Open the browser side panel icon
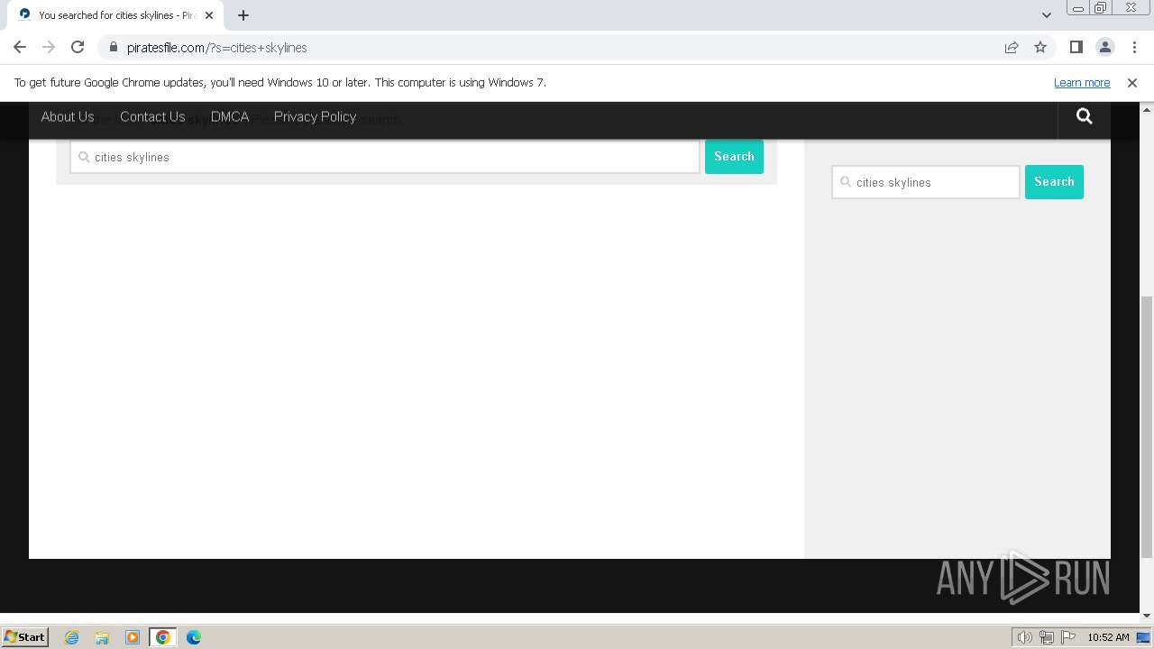Image resolution: width=1154 pixels, height=649 pixels. (1076, 48)
